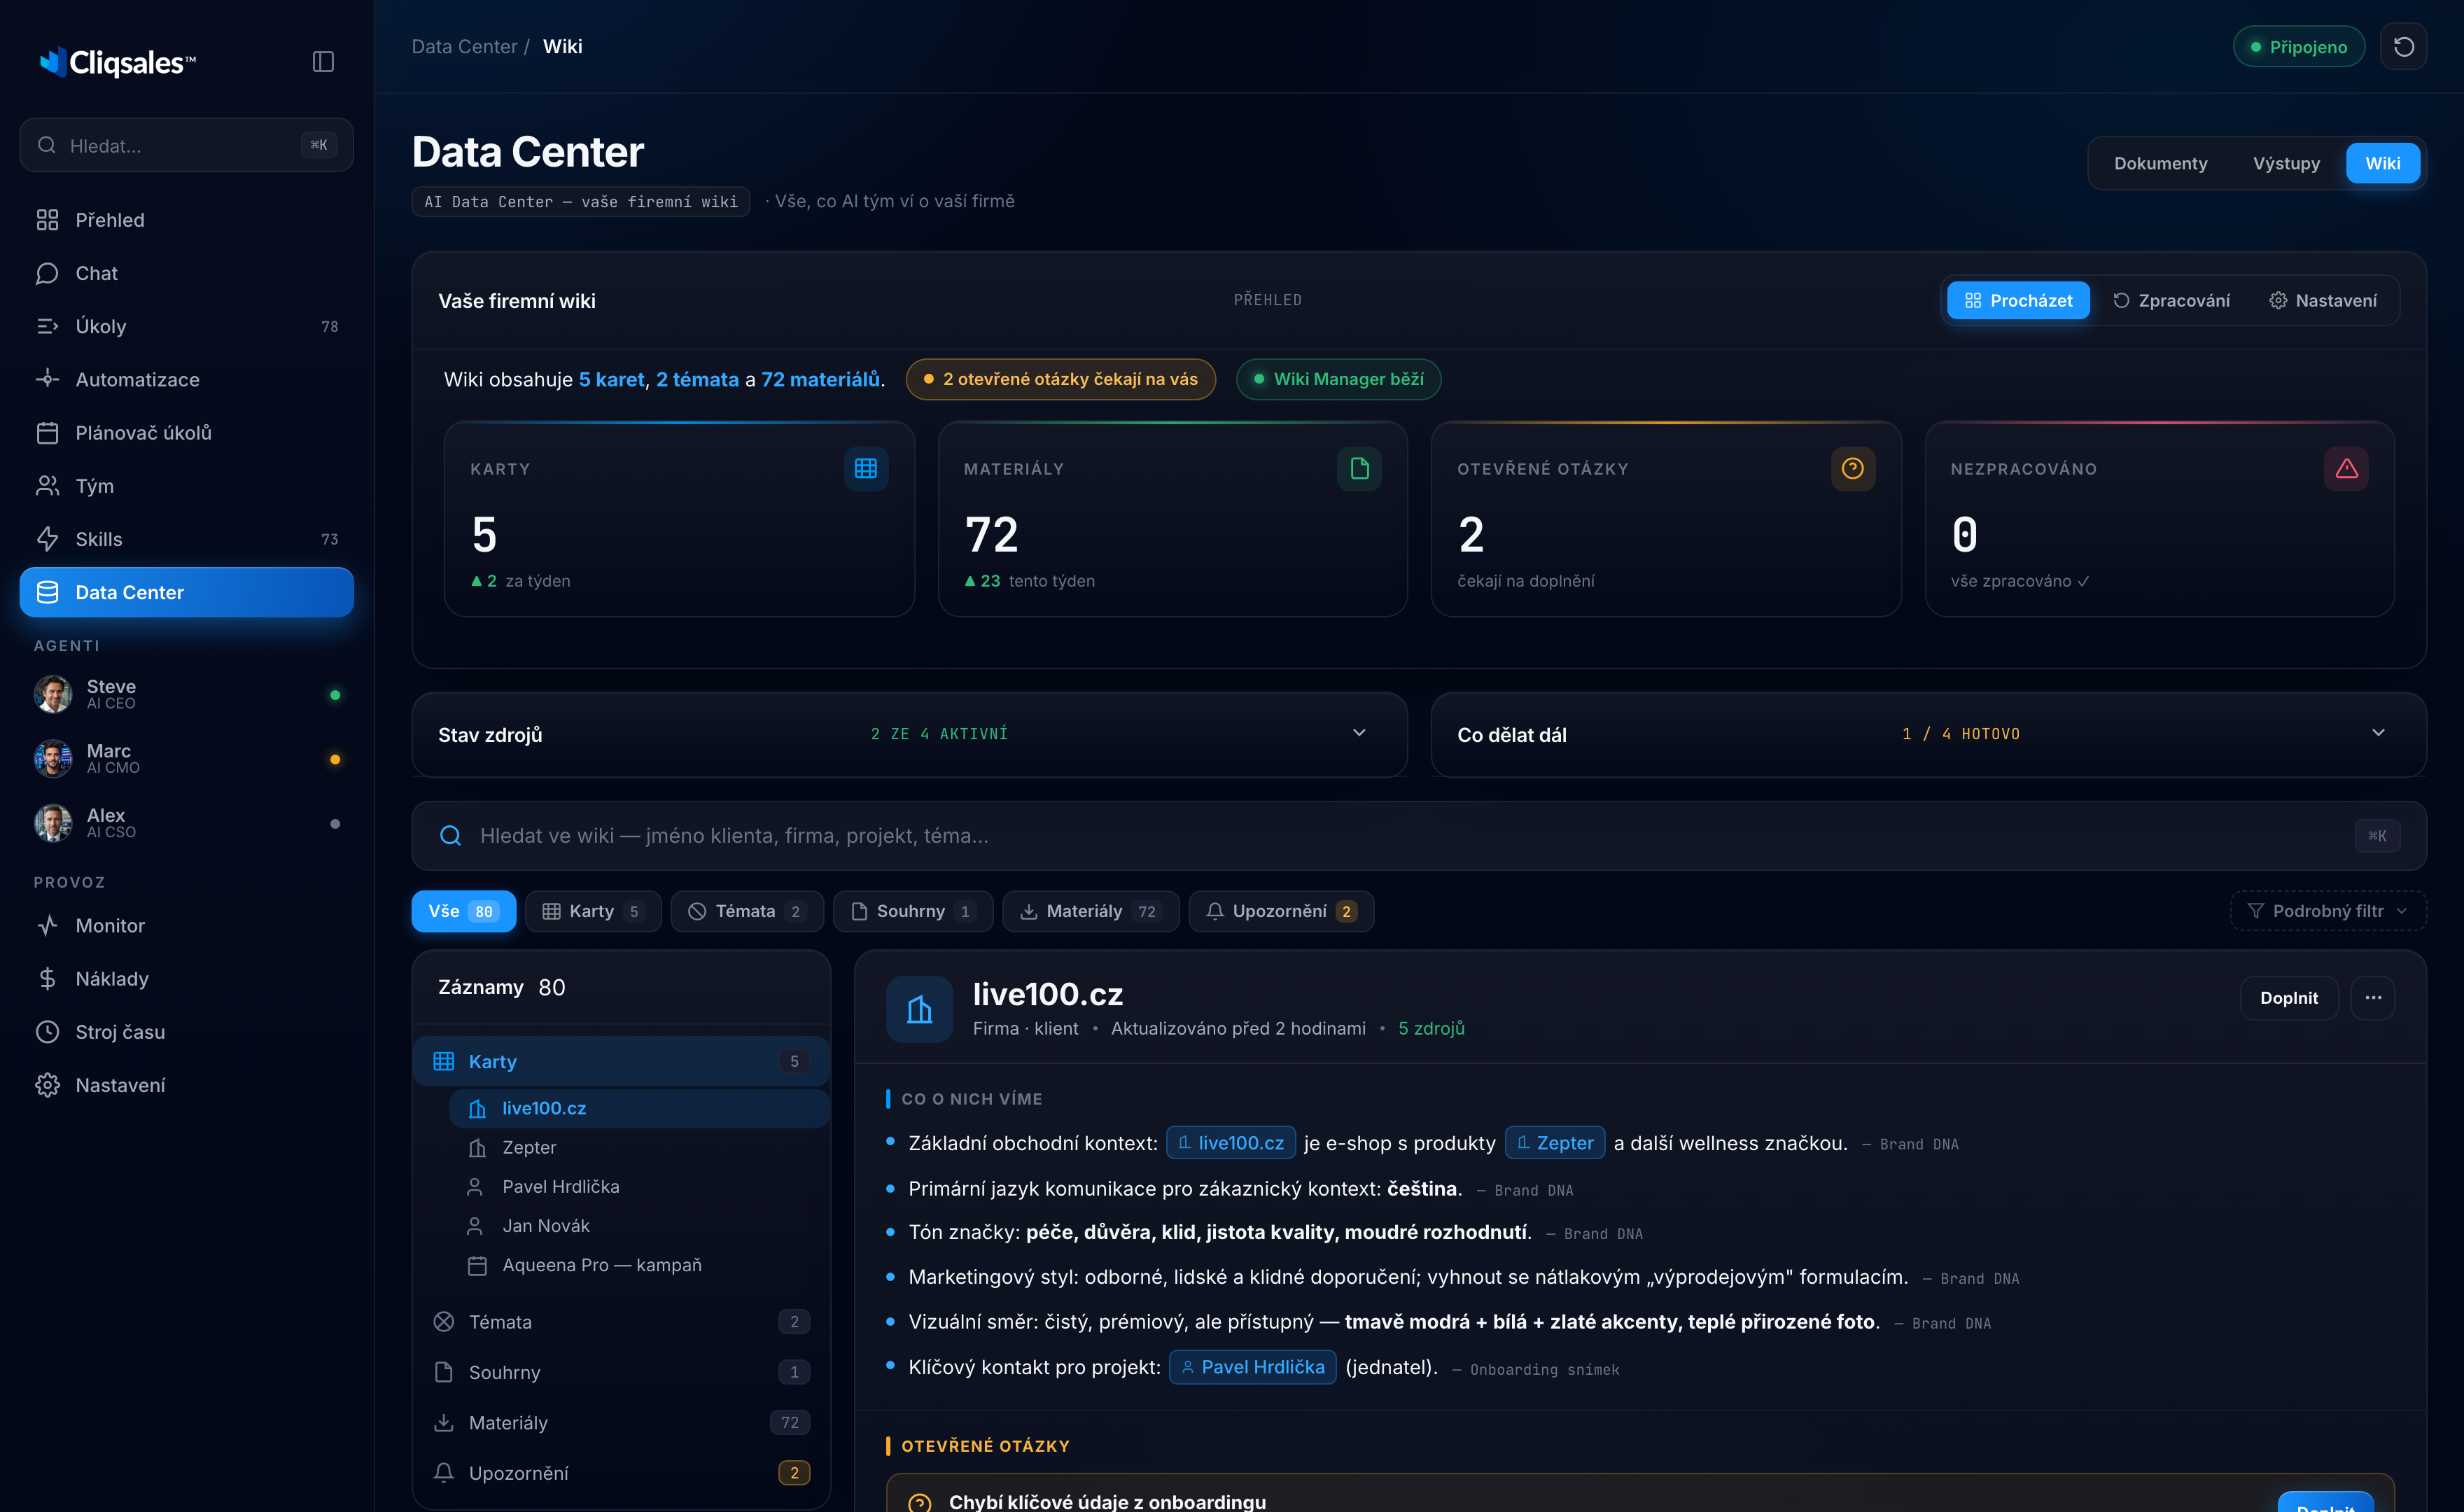This screenshot has width=2464, height=1512.
Task: Click the Karty card grid icon
Action: [x=865, y=468]
